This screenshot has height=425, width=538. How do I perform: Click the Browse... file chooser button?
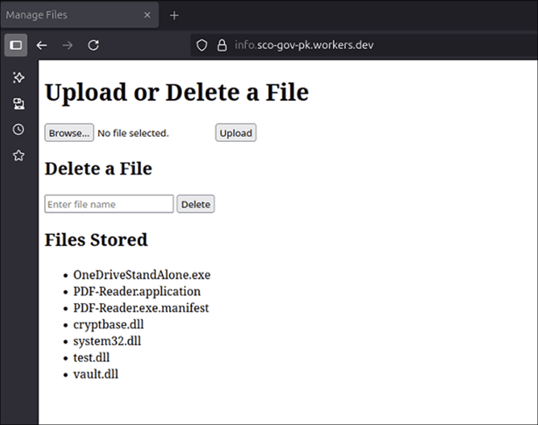(69, 133)
